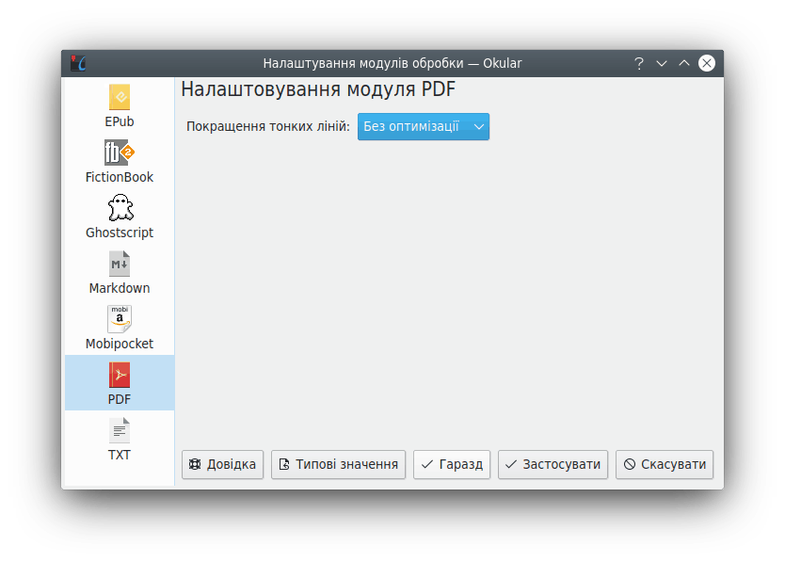Image resolution: width=785 pixels, height=562 pixels.
Task: Click the PDF module icon
Action: [120, 376]
